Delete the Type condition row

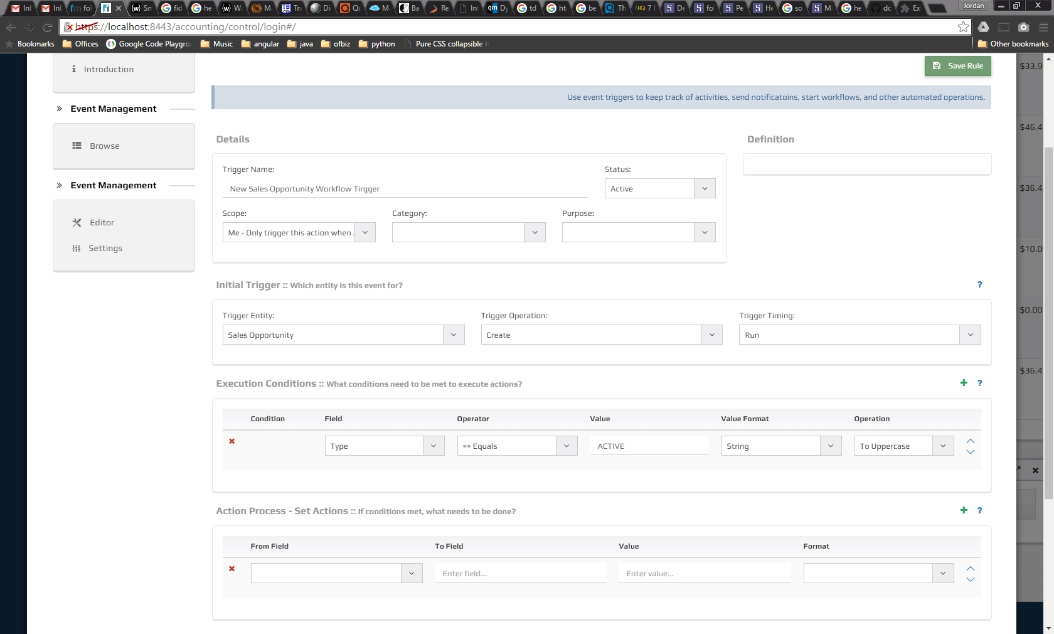[232, 441]
